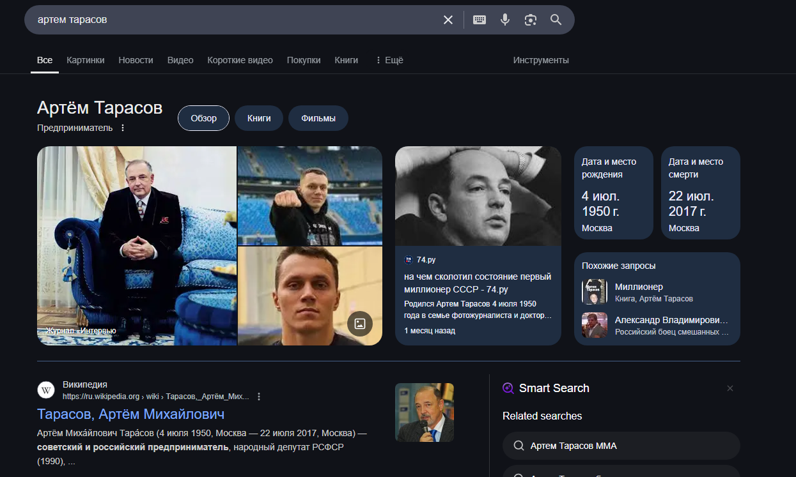
Task: Click the Журнал «Интервью caption
Action: (81, 331)
